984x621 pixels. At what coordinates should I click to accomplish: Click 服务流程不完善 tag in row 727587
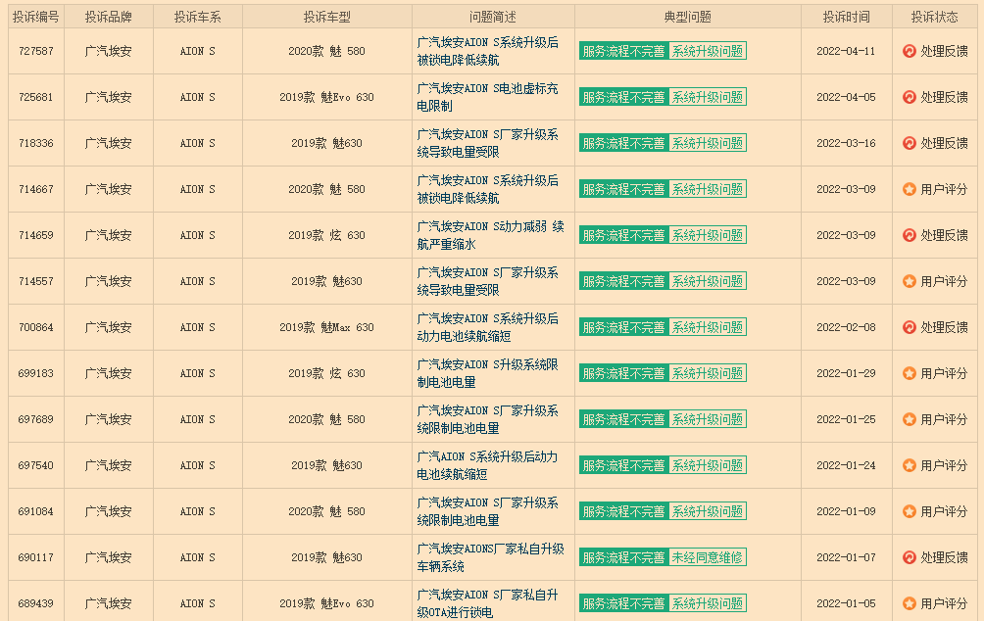pyautogui.click(x=623, y=52)
